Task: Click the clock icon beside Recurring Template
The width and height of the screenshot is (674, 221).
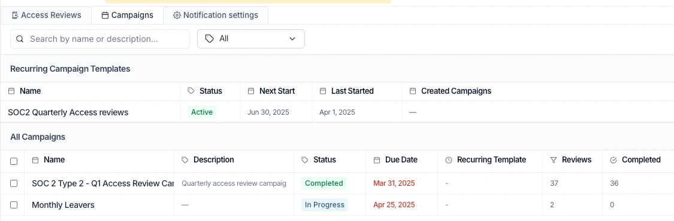Action: tap(449, 160)
